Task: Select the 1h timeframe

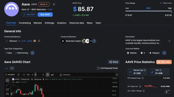Action: [32, 75]
